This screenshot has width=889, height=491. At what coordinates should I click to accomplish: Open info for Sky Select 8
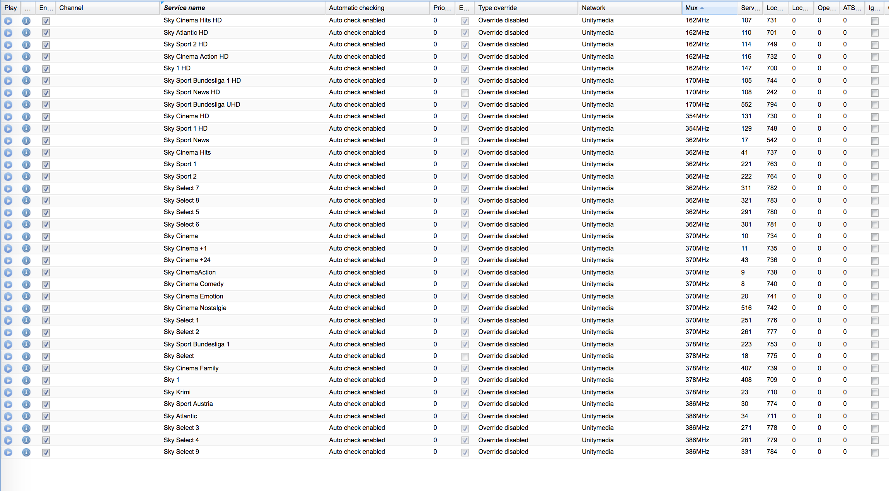(26, 201)
